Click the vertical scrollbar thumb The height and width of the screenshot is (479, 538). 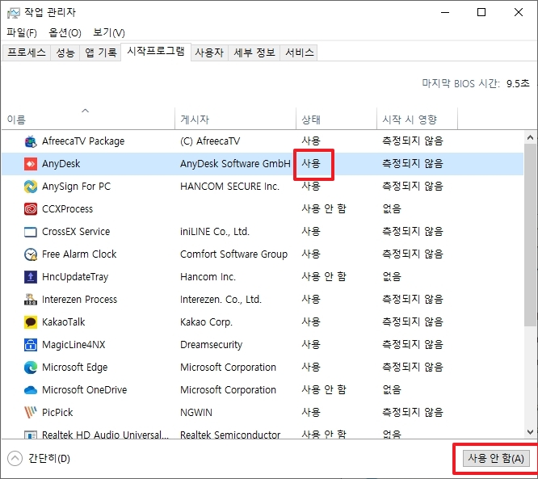[x=530, y=235]
